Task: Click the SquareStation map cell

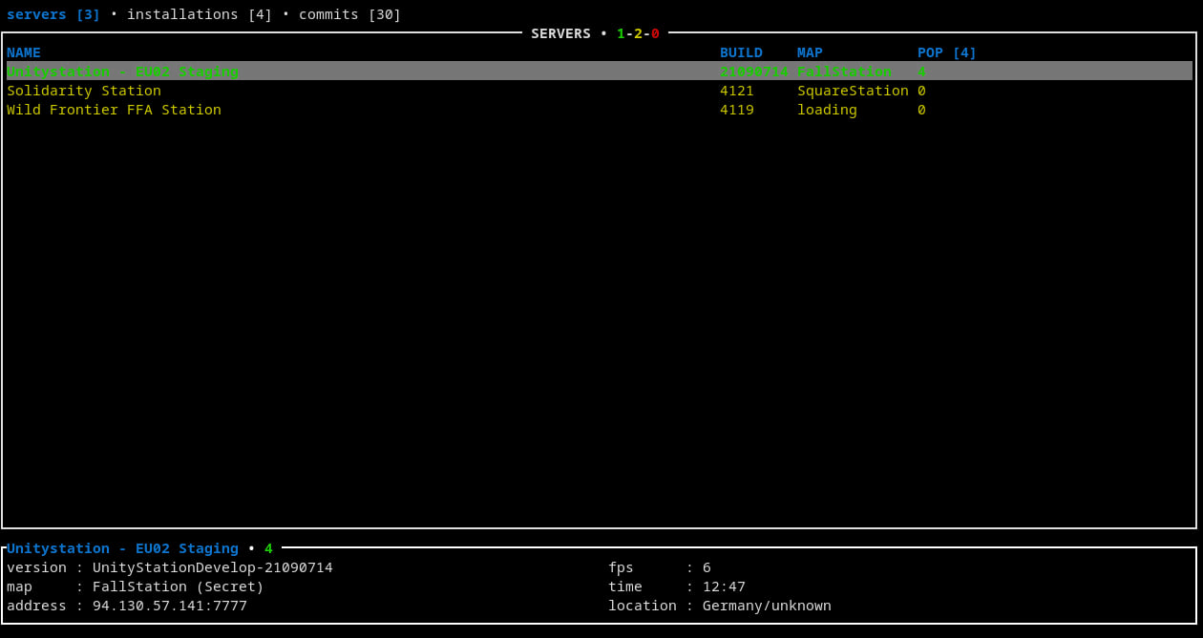Action: tap(853, 91)
